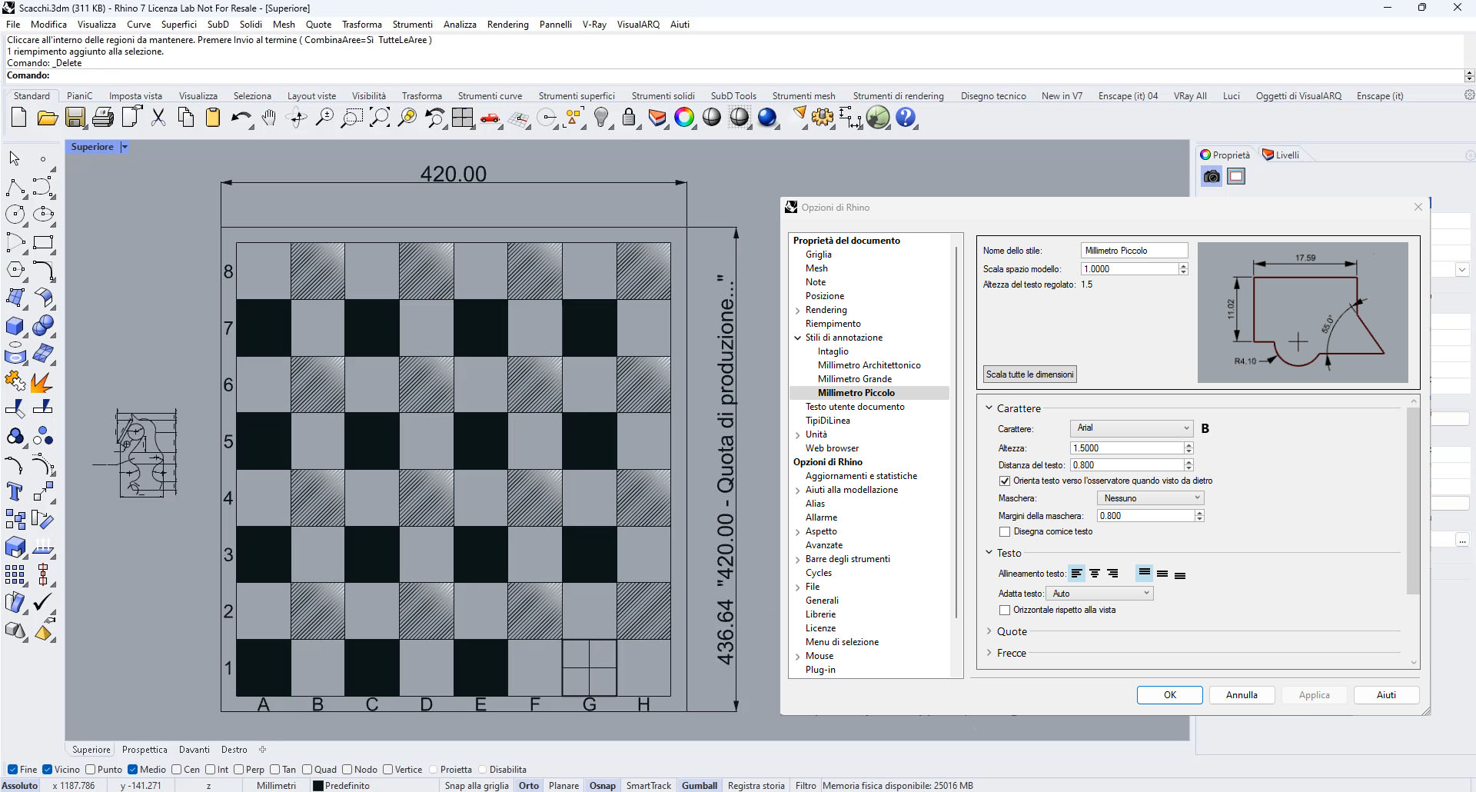The image size is (1476, 792).
Task: Uncheck Orienta testo verso l'osservatore checkbox
Action: pos(1004,481)
